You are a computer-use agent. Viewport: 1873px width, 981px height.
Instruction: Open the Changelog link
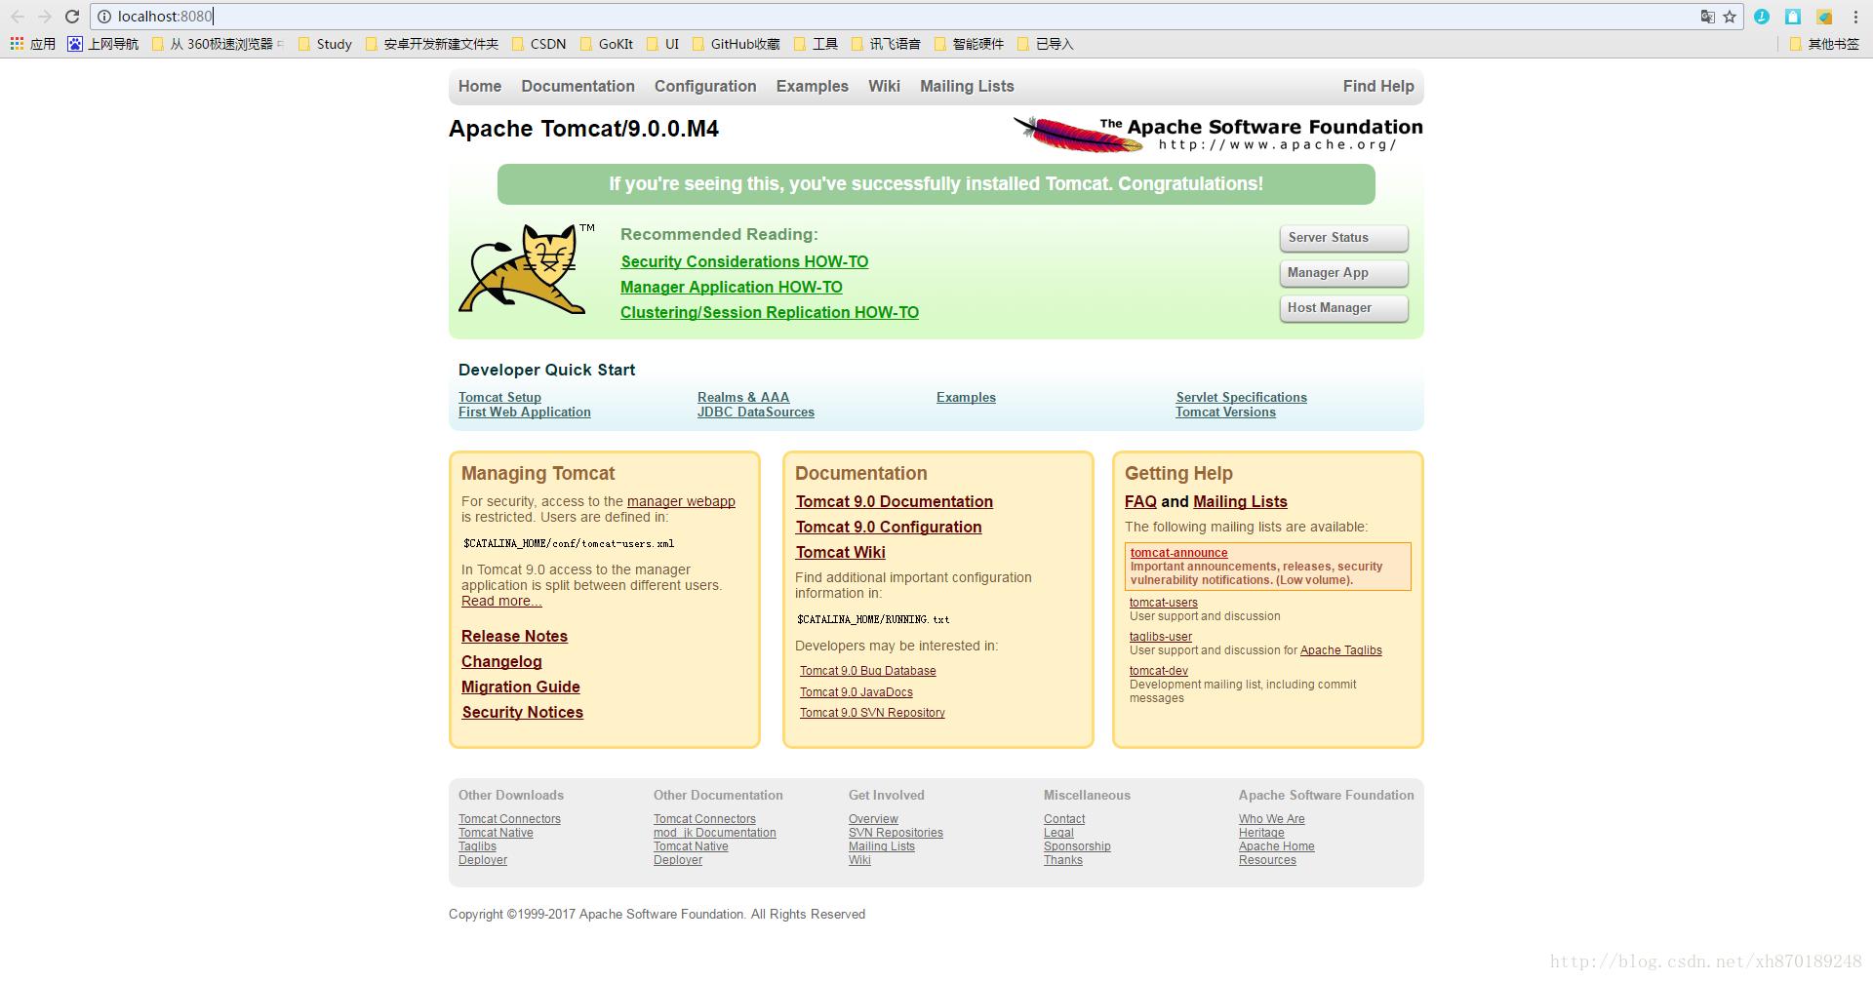point(501,661)
